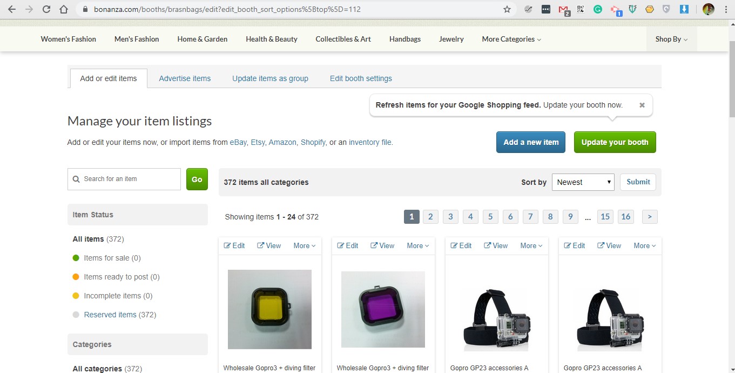Screen dimensions: 735x373
Task: Expand the Shop By dropdown
Action: click(x=671, y=39)
